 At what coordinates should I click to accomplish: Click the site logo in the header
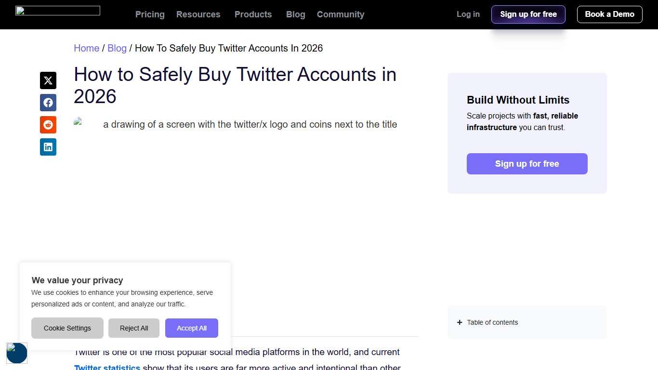tap(57, 10)
